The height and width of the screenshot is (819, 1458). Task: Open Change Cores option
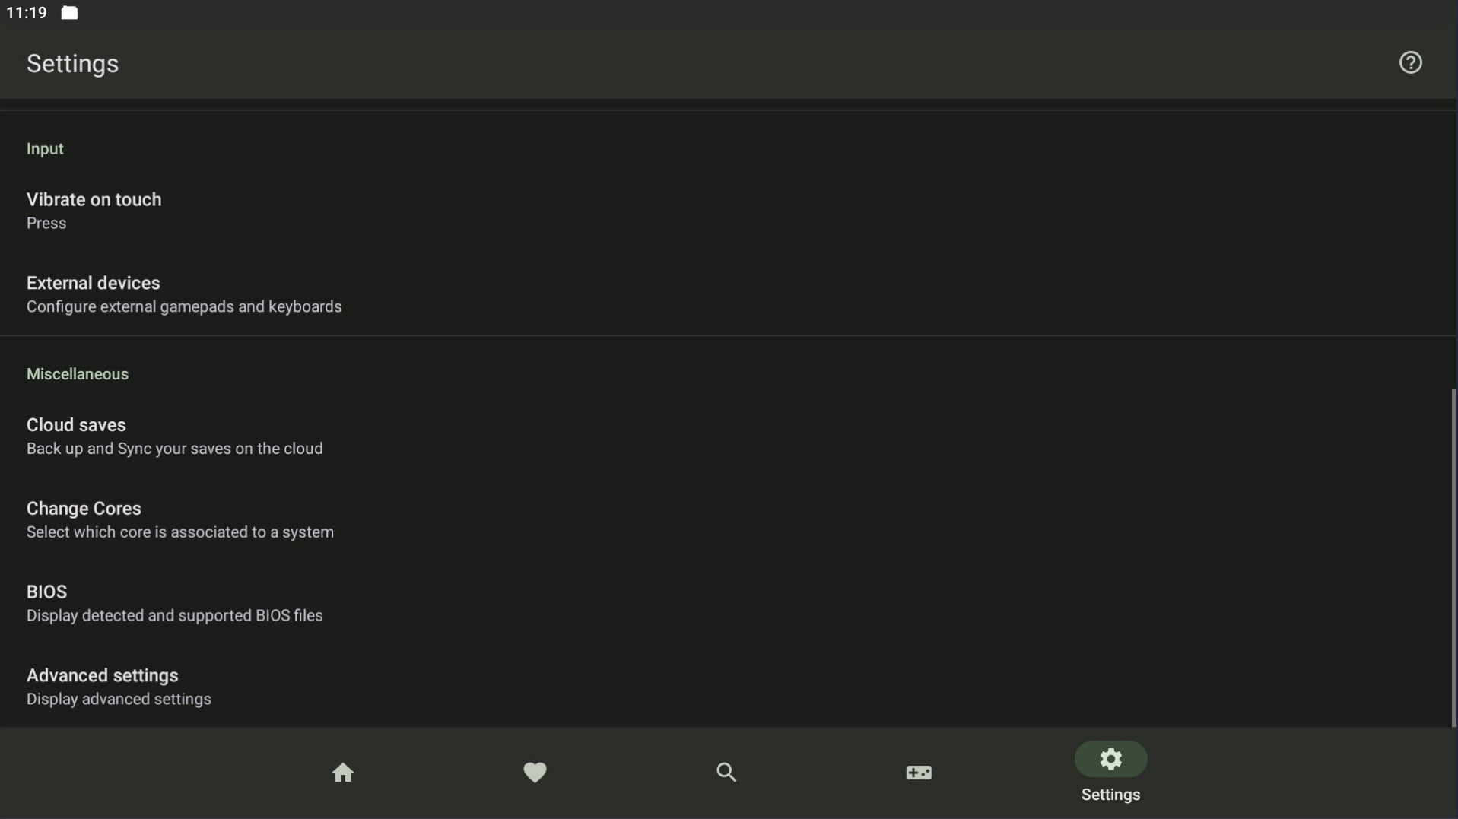click(84, 509)
